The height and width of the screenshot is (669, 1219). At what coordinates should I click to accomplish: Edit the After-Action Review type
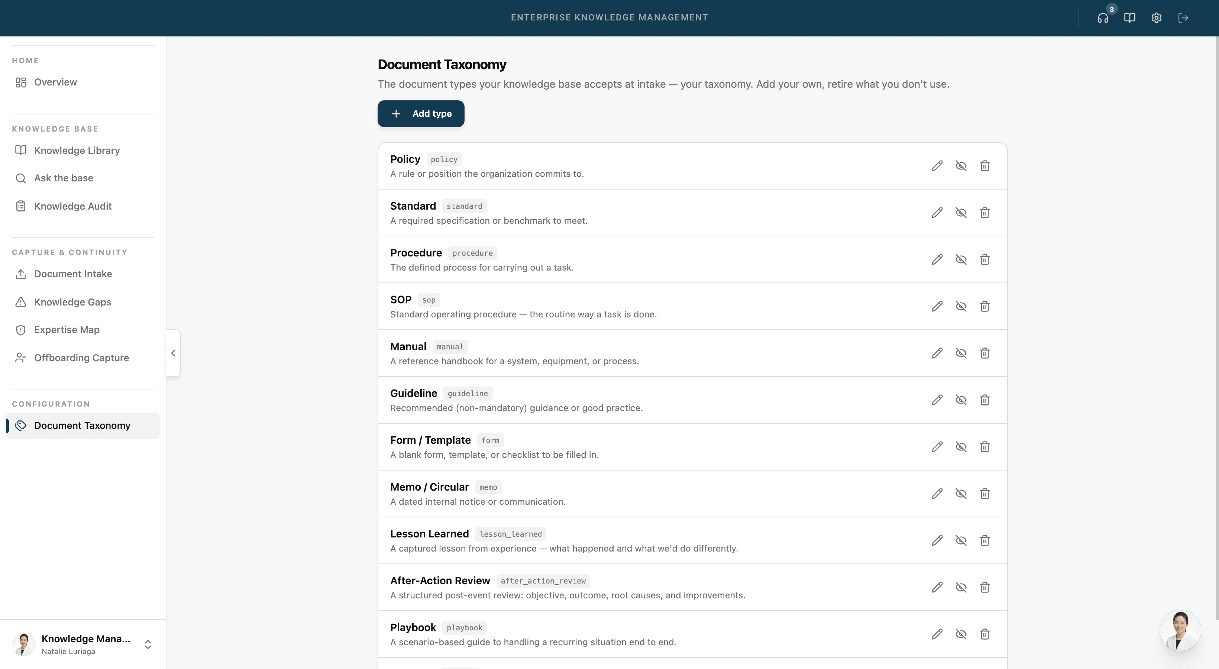937,587
